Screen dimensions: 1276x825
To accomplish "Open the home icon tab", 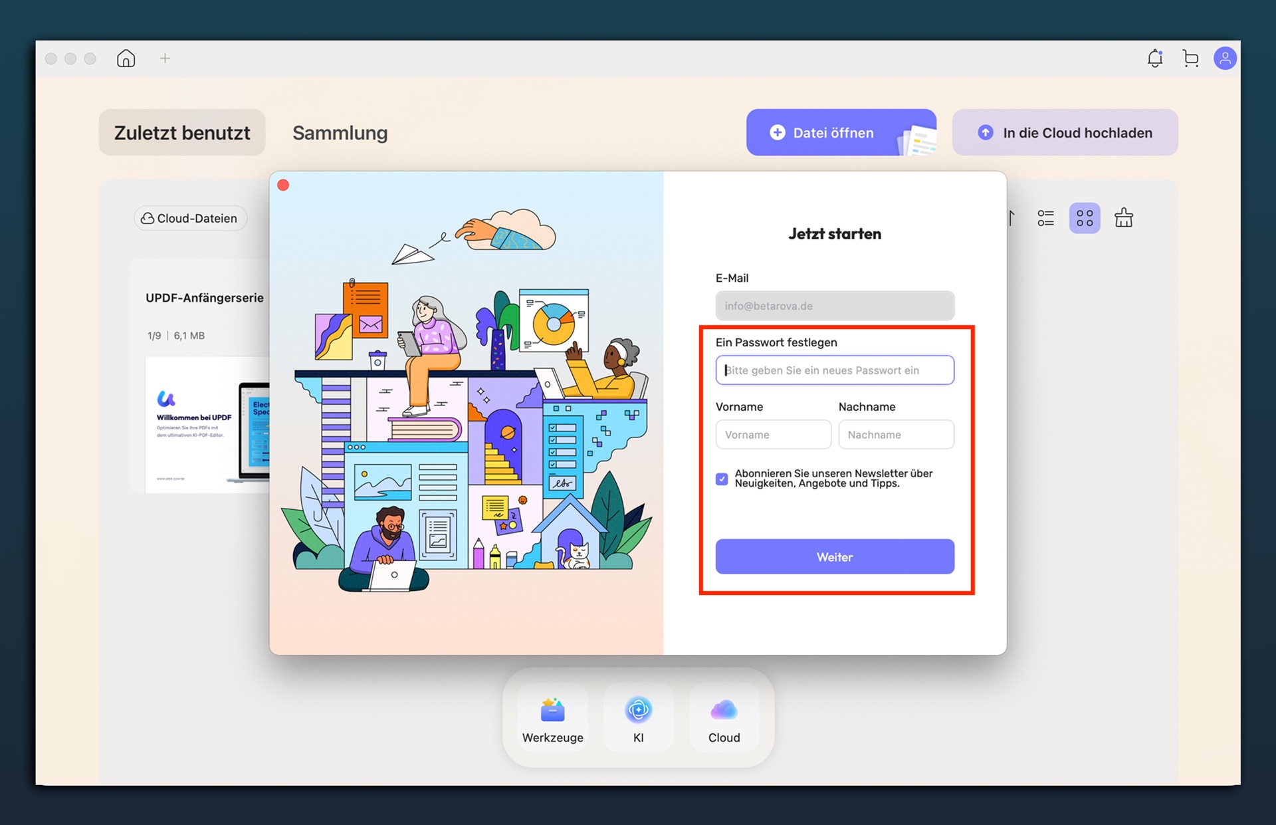I will click(126, 59).
